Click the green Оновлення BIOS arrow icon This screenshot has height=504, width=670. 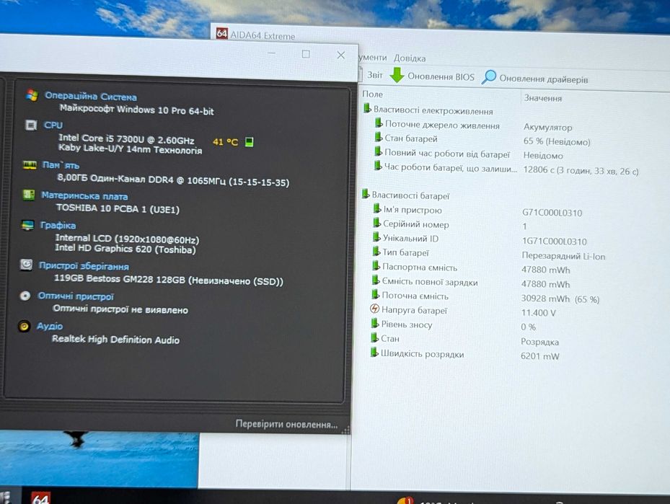(x=397, y=75)
